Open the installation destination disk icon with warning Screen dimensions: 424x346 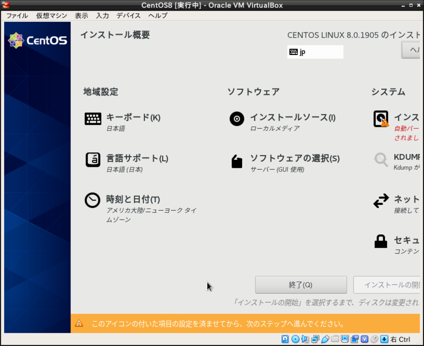click(x=381, y=119)
